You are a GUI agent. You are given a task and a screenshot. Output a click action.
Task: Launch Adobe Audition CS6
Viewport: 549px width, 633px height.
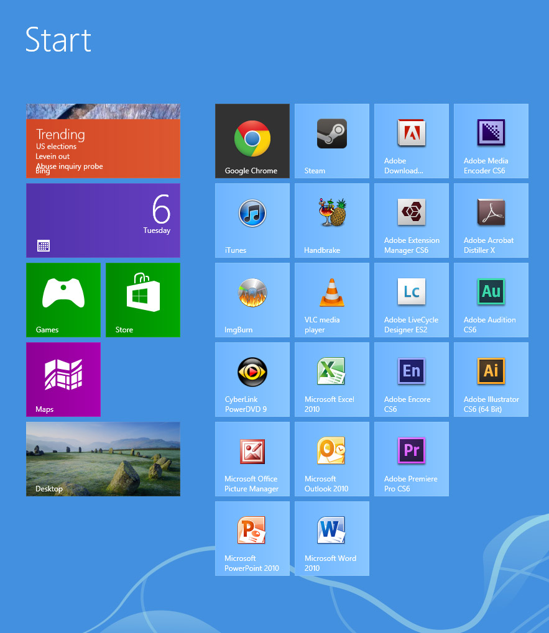491,300
